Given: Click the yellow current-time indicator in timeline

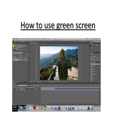Looking at the screenshot, I should point(48,86).
